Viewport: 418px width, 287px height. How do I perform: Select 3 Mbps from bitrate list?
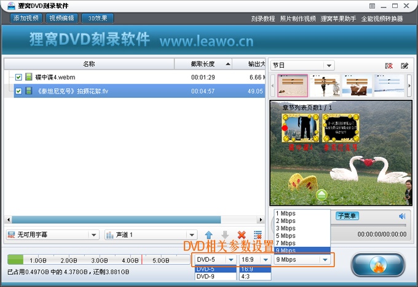(302, 228)
